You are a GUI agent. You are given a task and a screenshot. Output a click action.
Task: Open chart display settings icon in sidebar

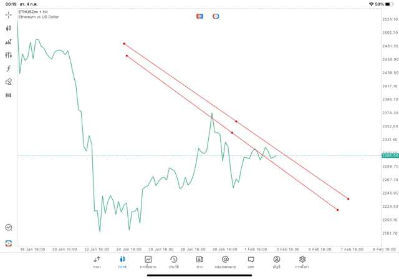point(9,55)
